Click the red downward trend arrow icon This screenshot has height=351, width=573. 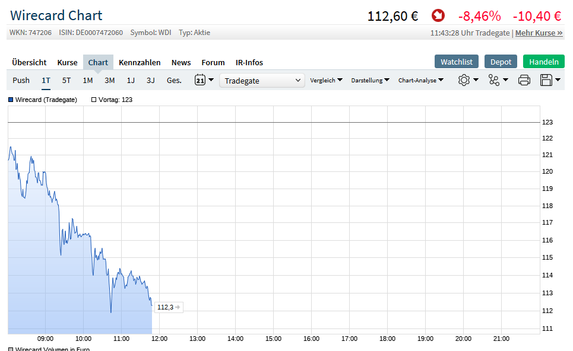click(438, 15)
